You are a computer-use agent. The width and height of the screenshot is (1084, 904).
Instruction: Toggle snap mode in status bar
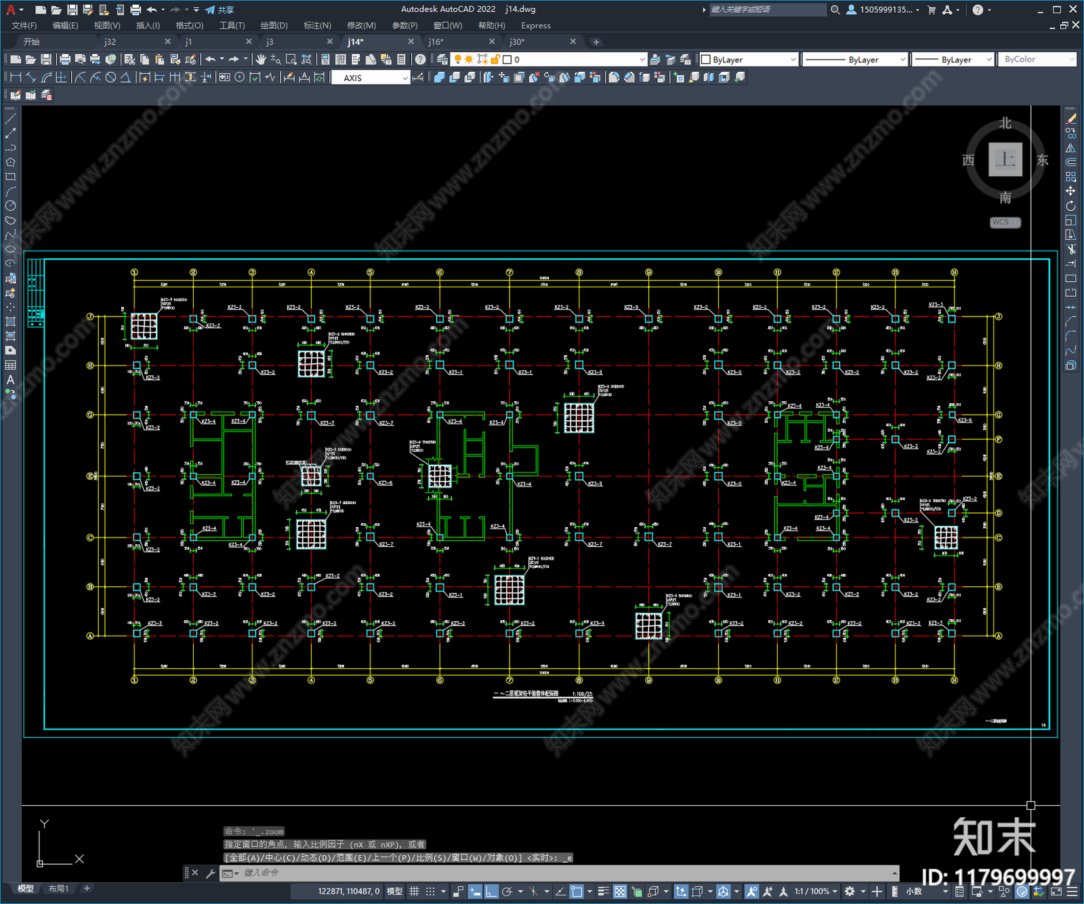(430, 891)
